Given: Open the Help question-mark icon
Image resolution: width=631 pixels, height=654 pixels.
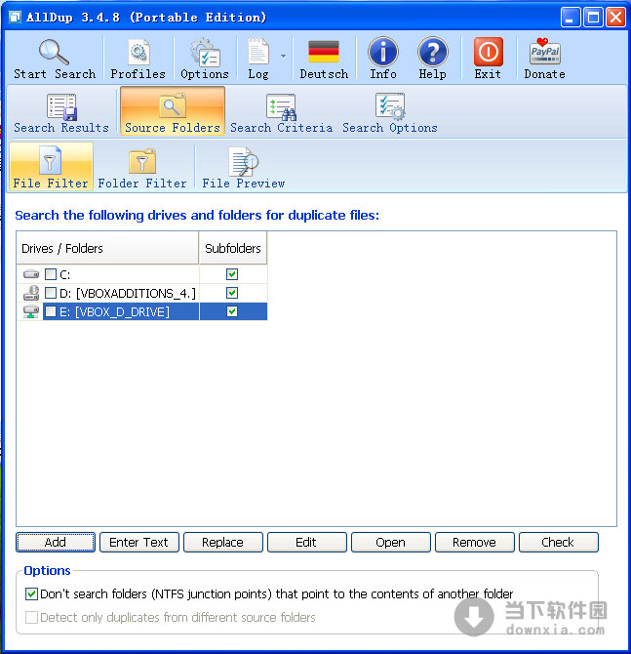Looking at the screenshot, I should [x=433, y=52].
